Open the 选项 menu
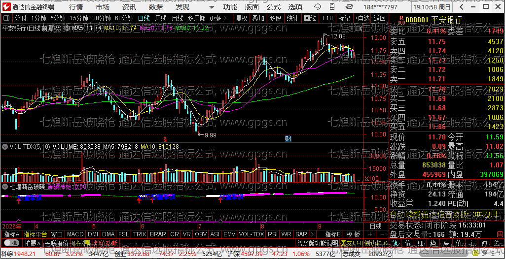 (x=295, y=7)
